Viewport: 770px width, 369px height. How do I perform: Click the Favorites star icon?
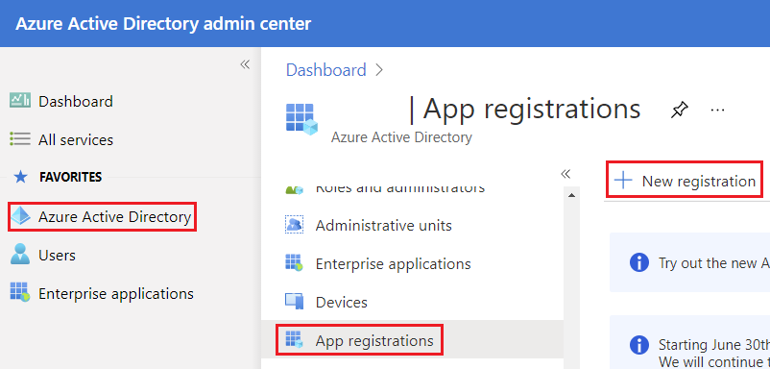pyautogui.click(x=20, y=177)
